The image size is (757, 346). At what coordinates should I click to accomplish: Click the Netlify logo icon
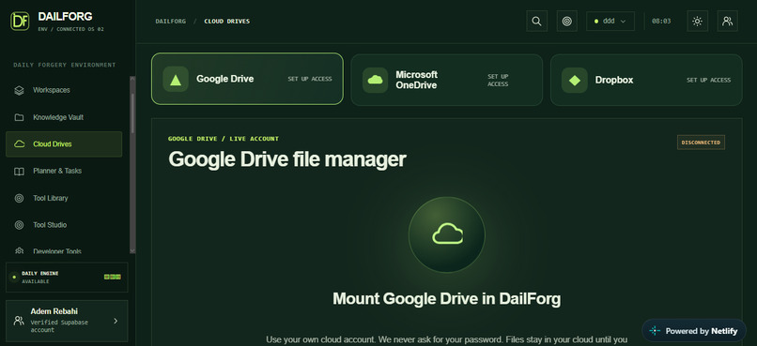click(x=656, y=331)
